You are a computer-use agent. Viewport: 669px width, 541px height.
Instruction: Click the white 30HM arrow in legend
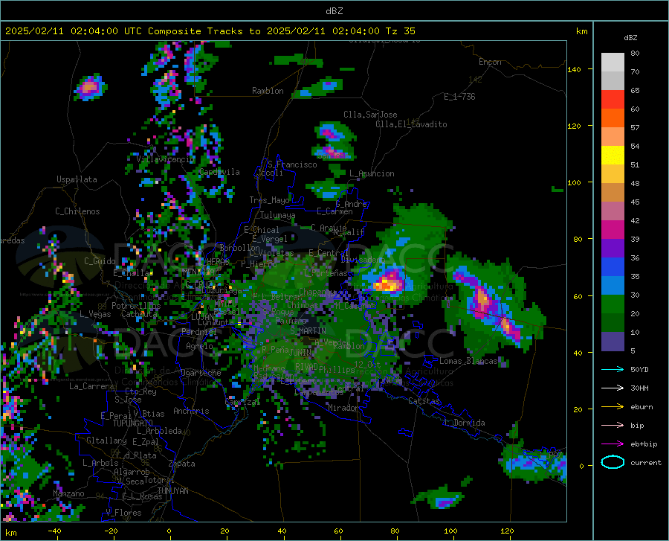pos(613,388)
